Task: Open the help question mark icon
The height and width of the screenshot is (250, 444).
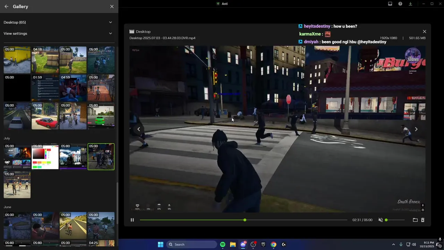Action: (x=400, y=4)
